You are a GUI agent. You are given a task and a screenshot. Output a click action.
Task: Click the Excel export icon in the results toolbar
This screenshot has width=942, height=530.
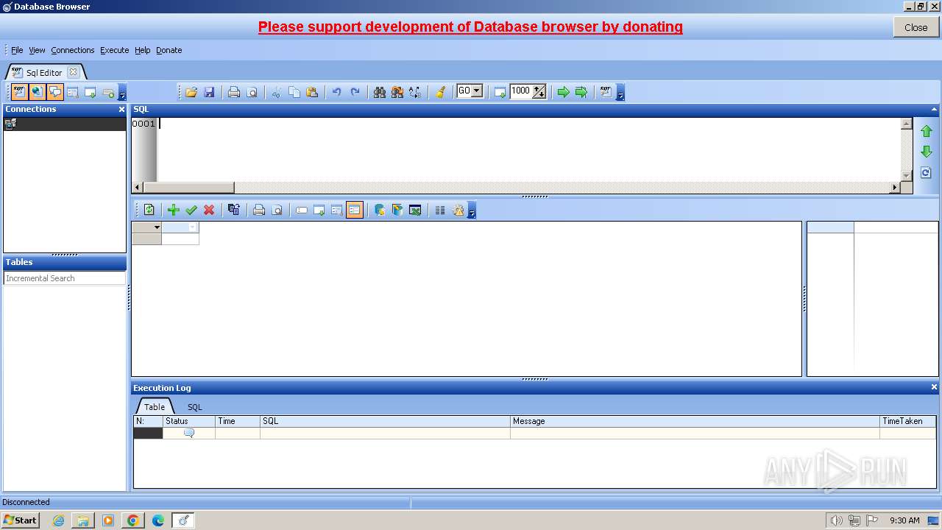415,210
